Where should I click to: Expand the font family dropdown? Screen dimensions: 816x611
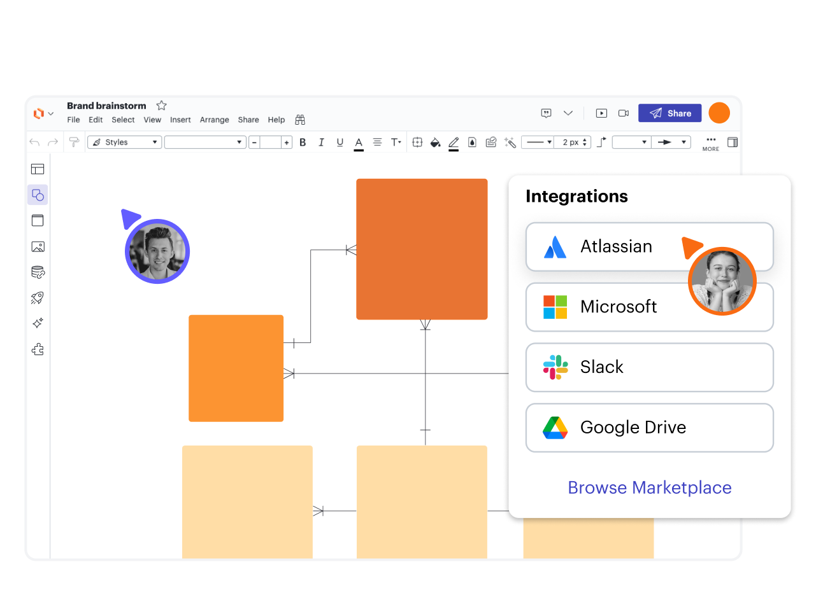(x=204, y=143)
